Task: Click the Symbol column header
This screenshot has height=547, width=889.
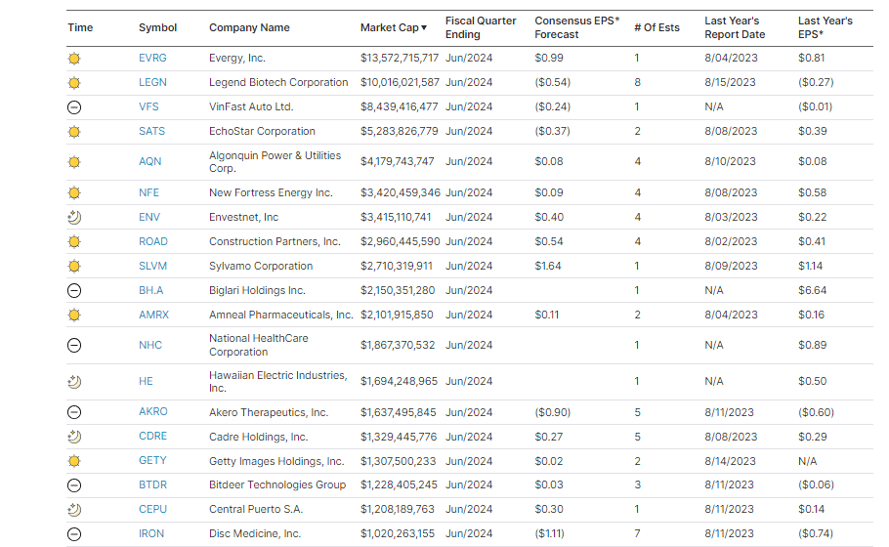Action: click(157, 27)
